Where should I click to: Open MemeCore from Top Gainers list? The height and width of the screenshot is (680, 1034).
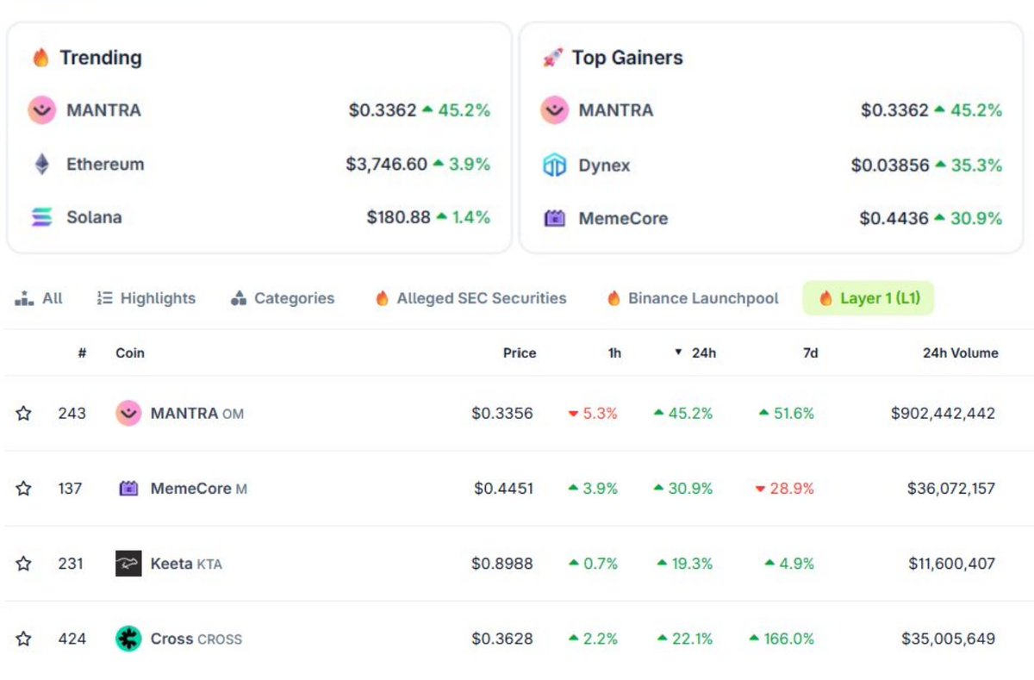[x=623, y=218]
